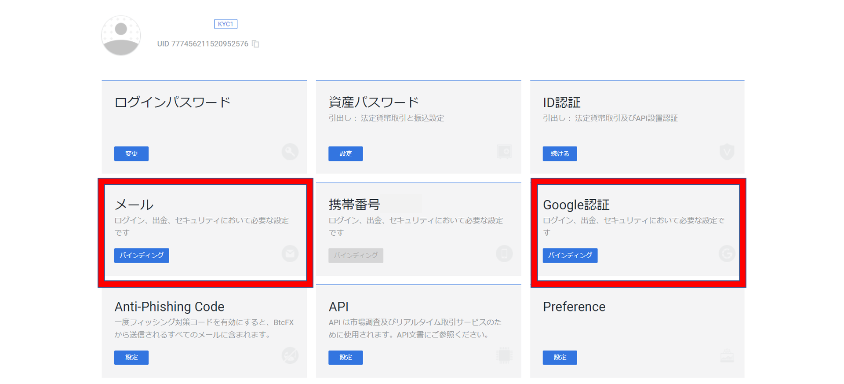Click the メール heading

coord(134,205)
